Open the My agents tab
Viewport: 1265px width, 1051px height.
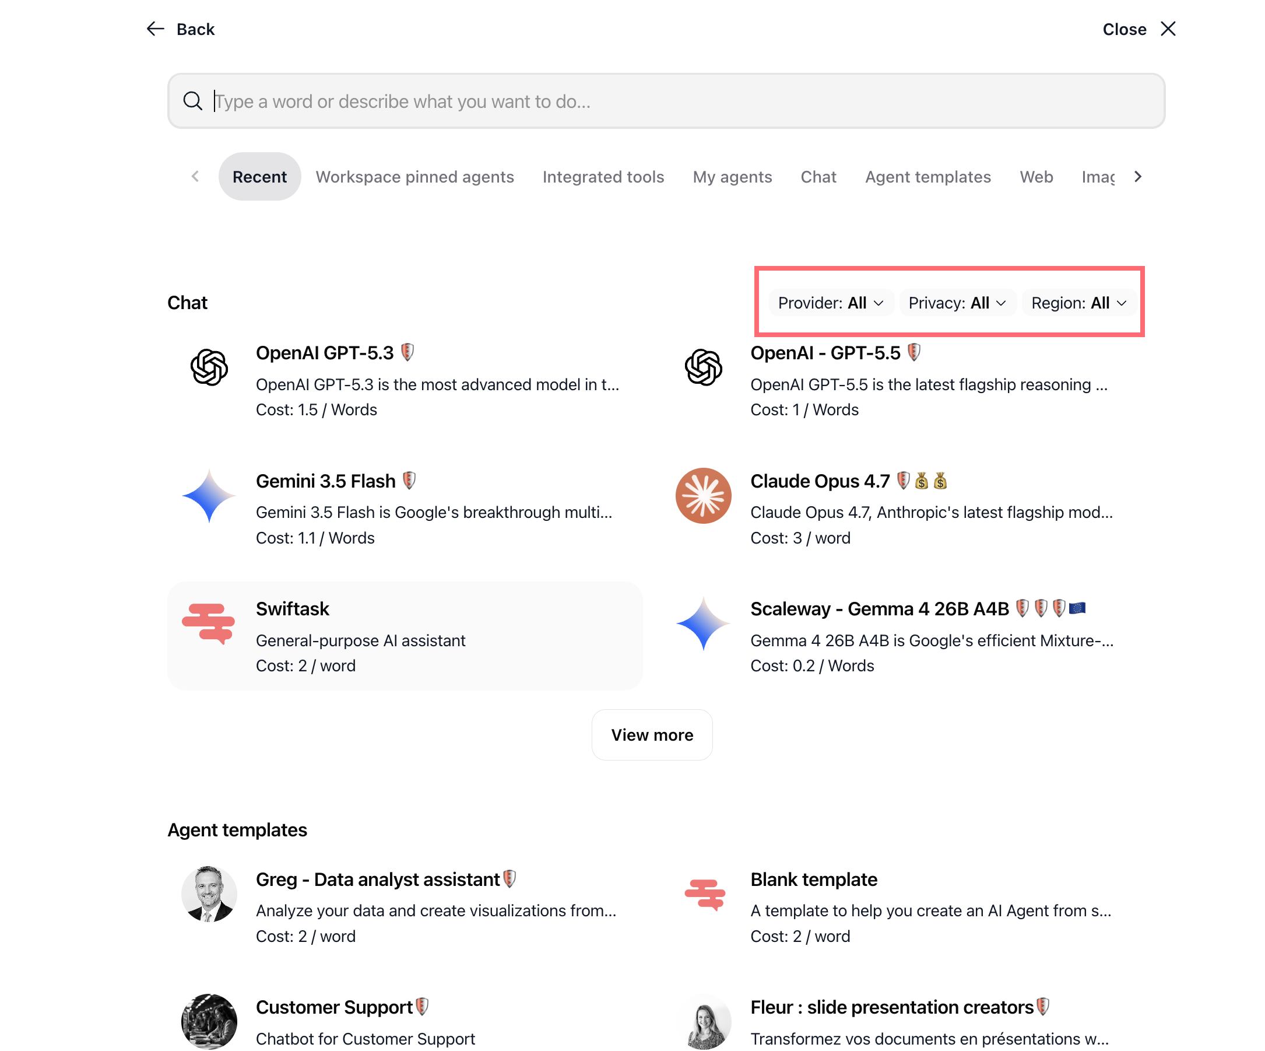(x=732, y=177)
